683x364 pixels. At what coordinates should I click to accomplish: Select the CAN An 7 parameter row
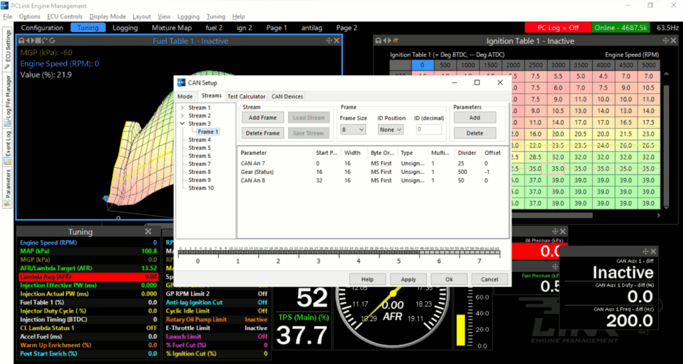coord(372,164)
